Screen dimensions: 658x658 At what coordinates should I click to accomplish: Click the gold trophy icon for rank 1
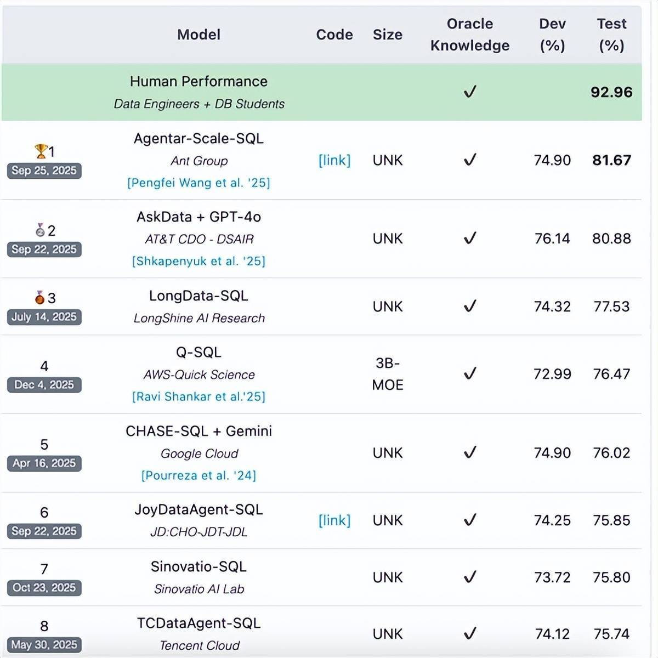40,151
